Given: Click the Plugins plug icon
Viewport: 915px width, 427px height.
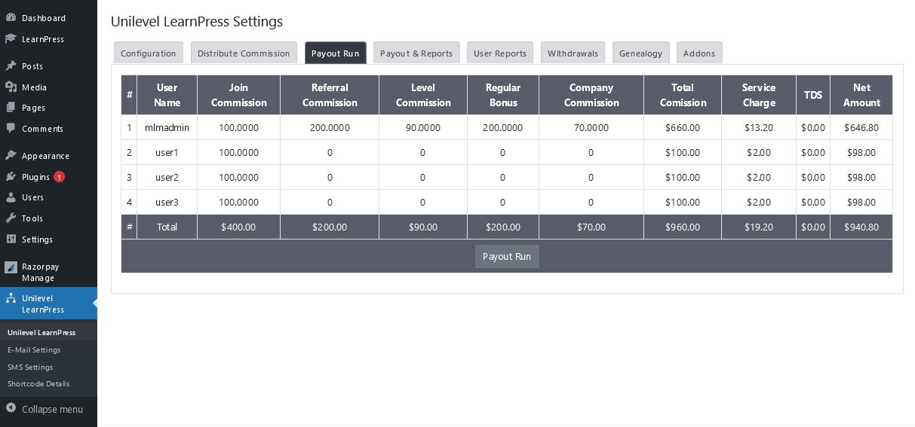Looking at the screenshot, I should (x=11, y=177).
